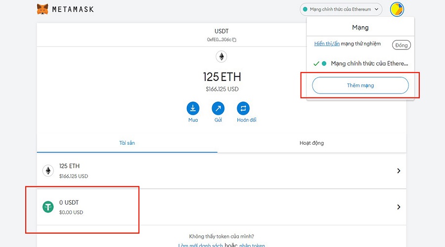Click the Làm mới danh sách link

click(200, 245)
